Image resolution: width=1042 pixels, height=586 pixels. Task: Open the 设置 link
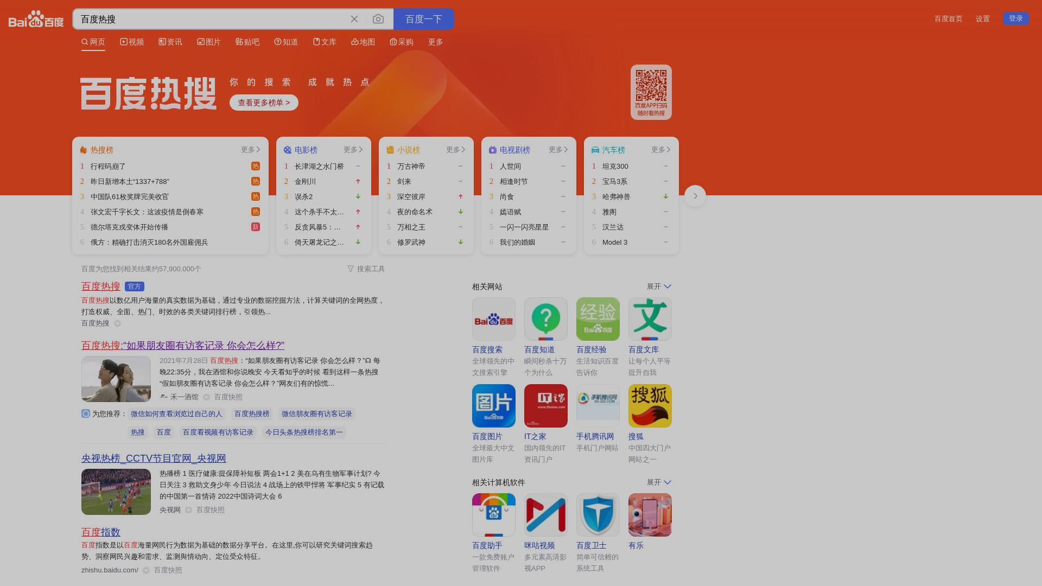(983, 18)
